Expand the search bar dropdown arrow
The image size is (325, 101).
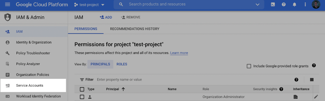(257, 5)
